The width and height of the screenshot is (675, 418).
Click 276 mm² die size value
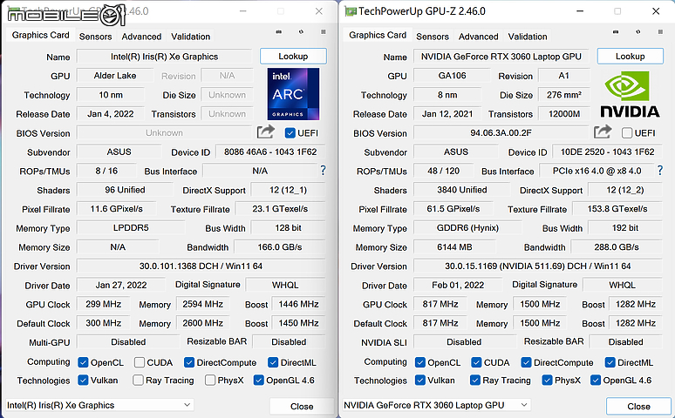[564, 95]
